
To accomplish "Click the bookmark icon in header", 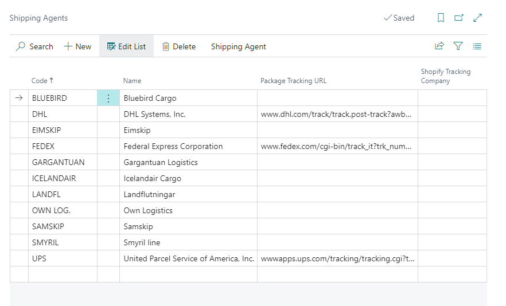I will (x=441, y=18).
